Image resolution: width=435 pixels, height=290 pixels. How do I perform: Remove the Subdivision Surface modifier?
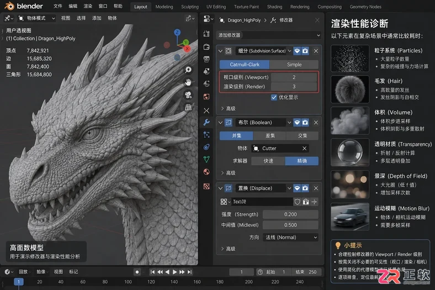coord(316,51)
